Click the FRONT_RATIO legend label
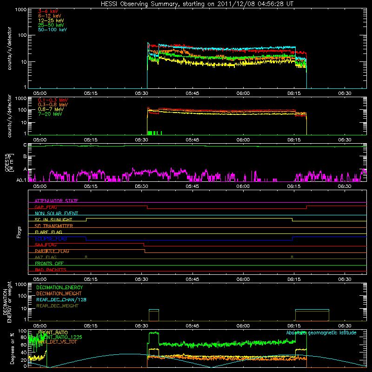The width and height of the screenshot is (372, 372). point(53,332)
